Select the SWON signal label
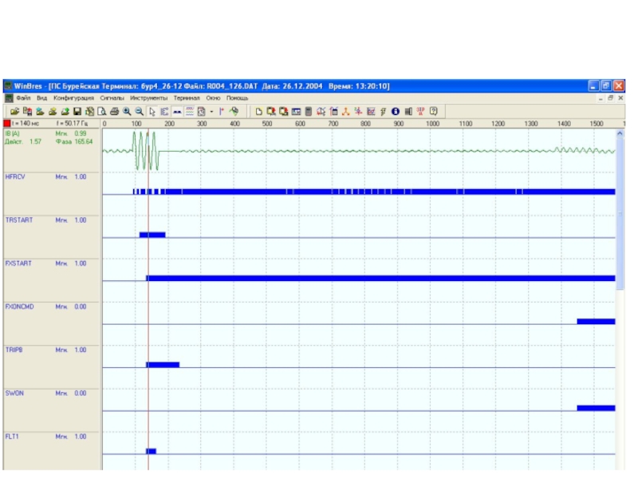This screenshot has width=638, height=479. 14,394
